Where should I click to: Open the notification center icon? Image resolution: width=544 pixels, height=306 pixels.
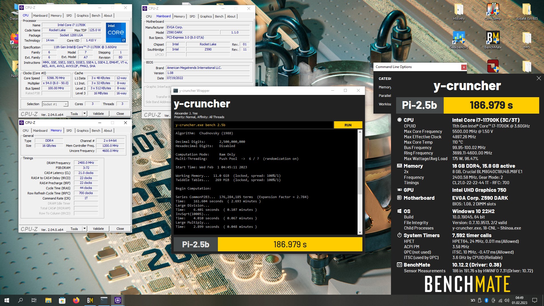[x=535, y=300]
